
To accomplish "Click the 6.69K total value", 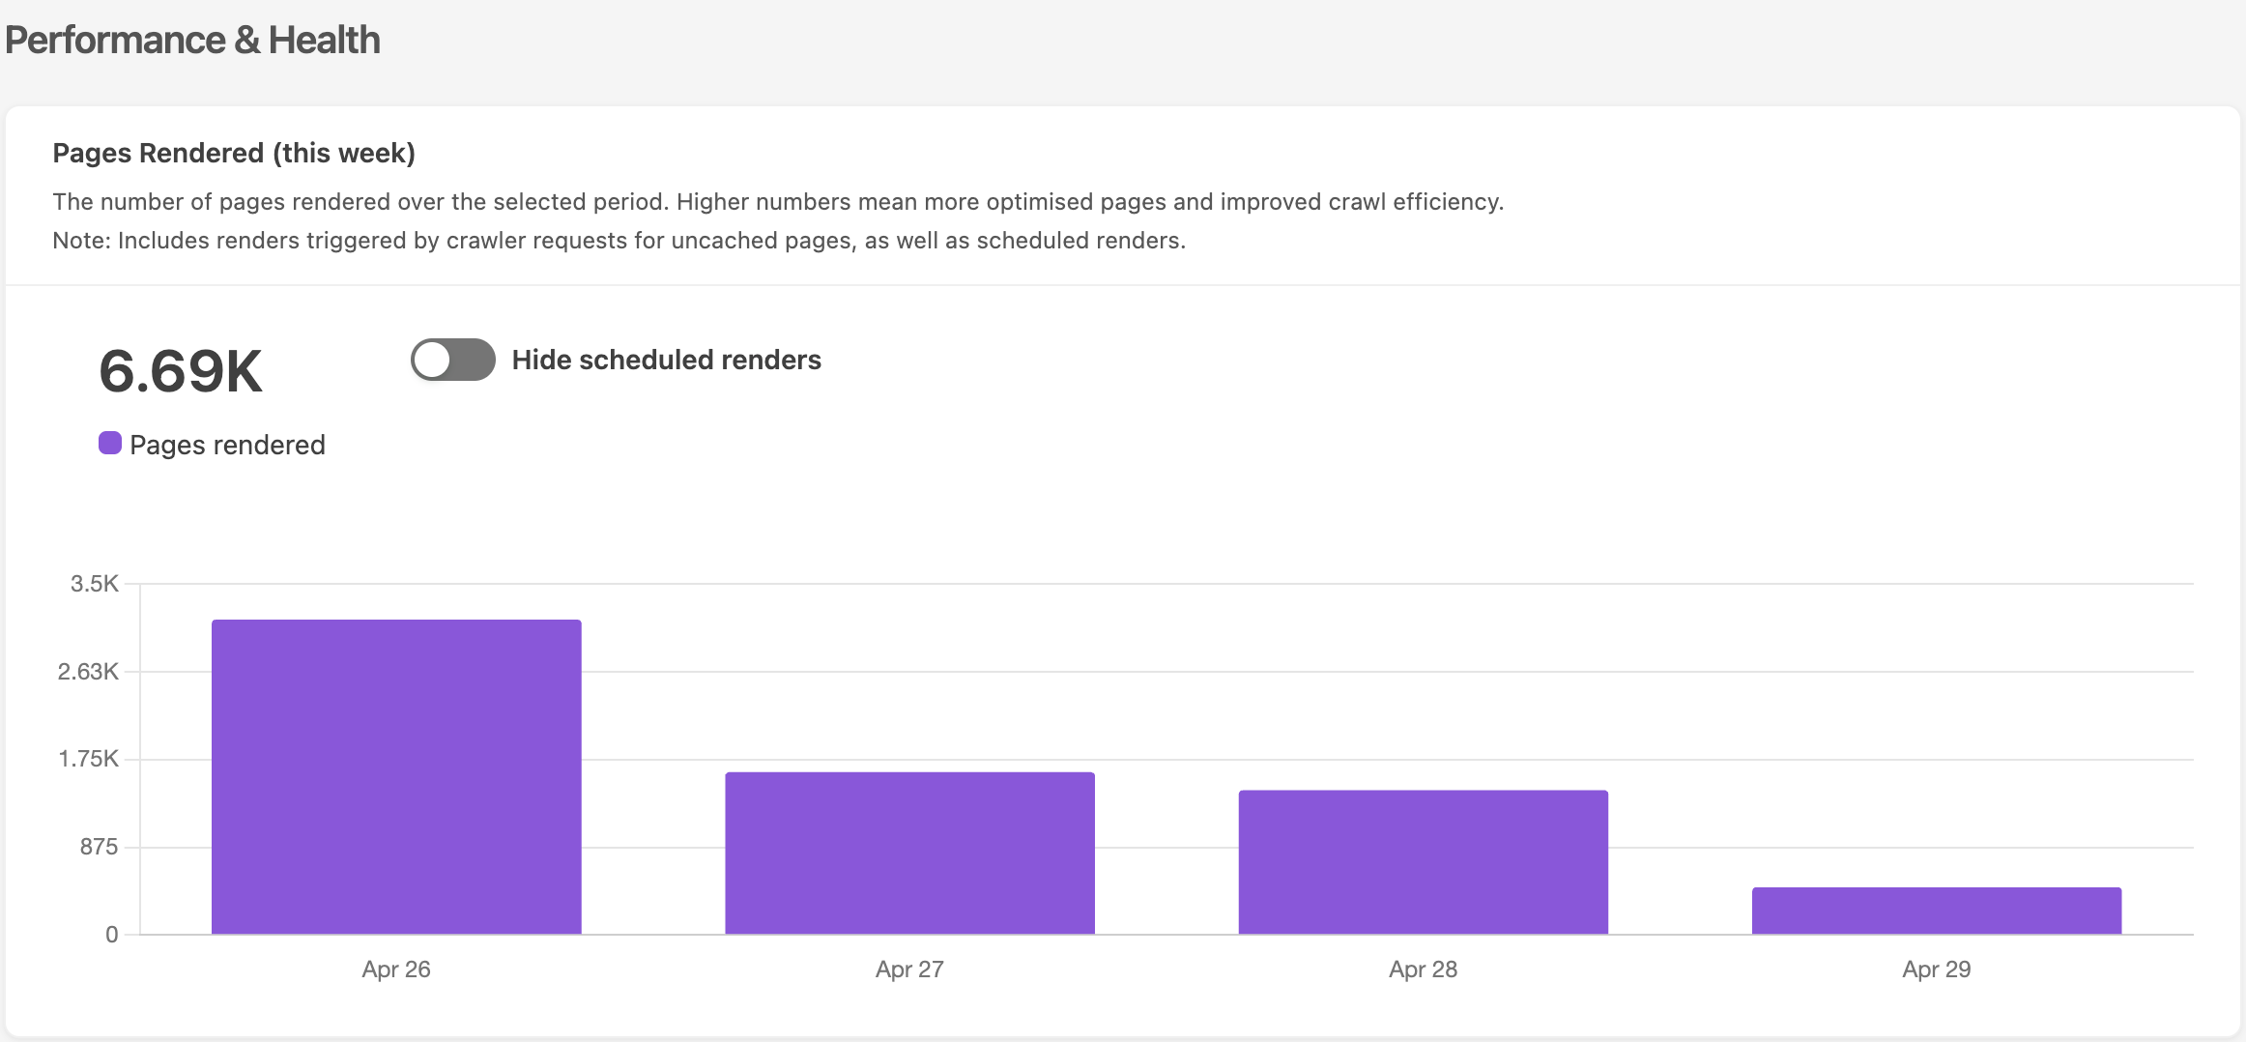I will point(181,371).
